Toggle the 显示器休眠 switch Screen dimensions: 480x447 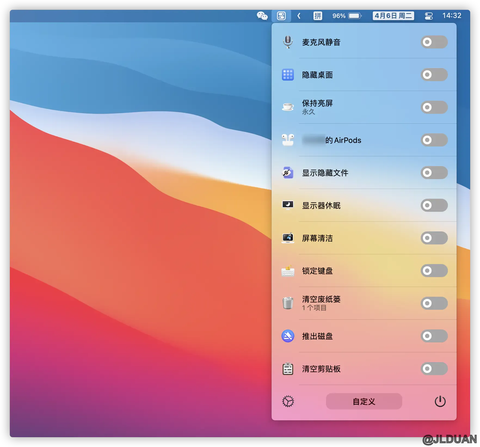coord(434,205)
